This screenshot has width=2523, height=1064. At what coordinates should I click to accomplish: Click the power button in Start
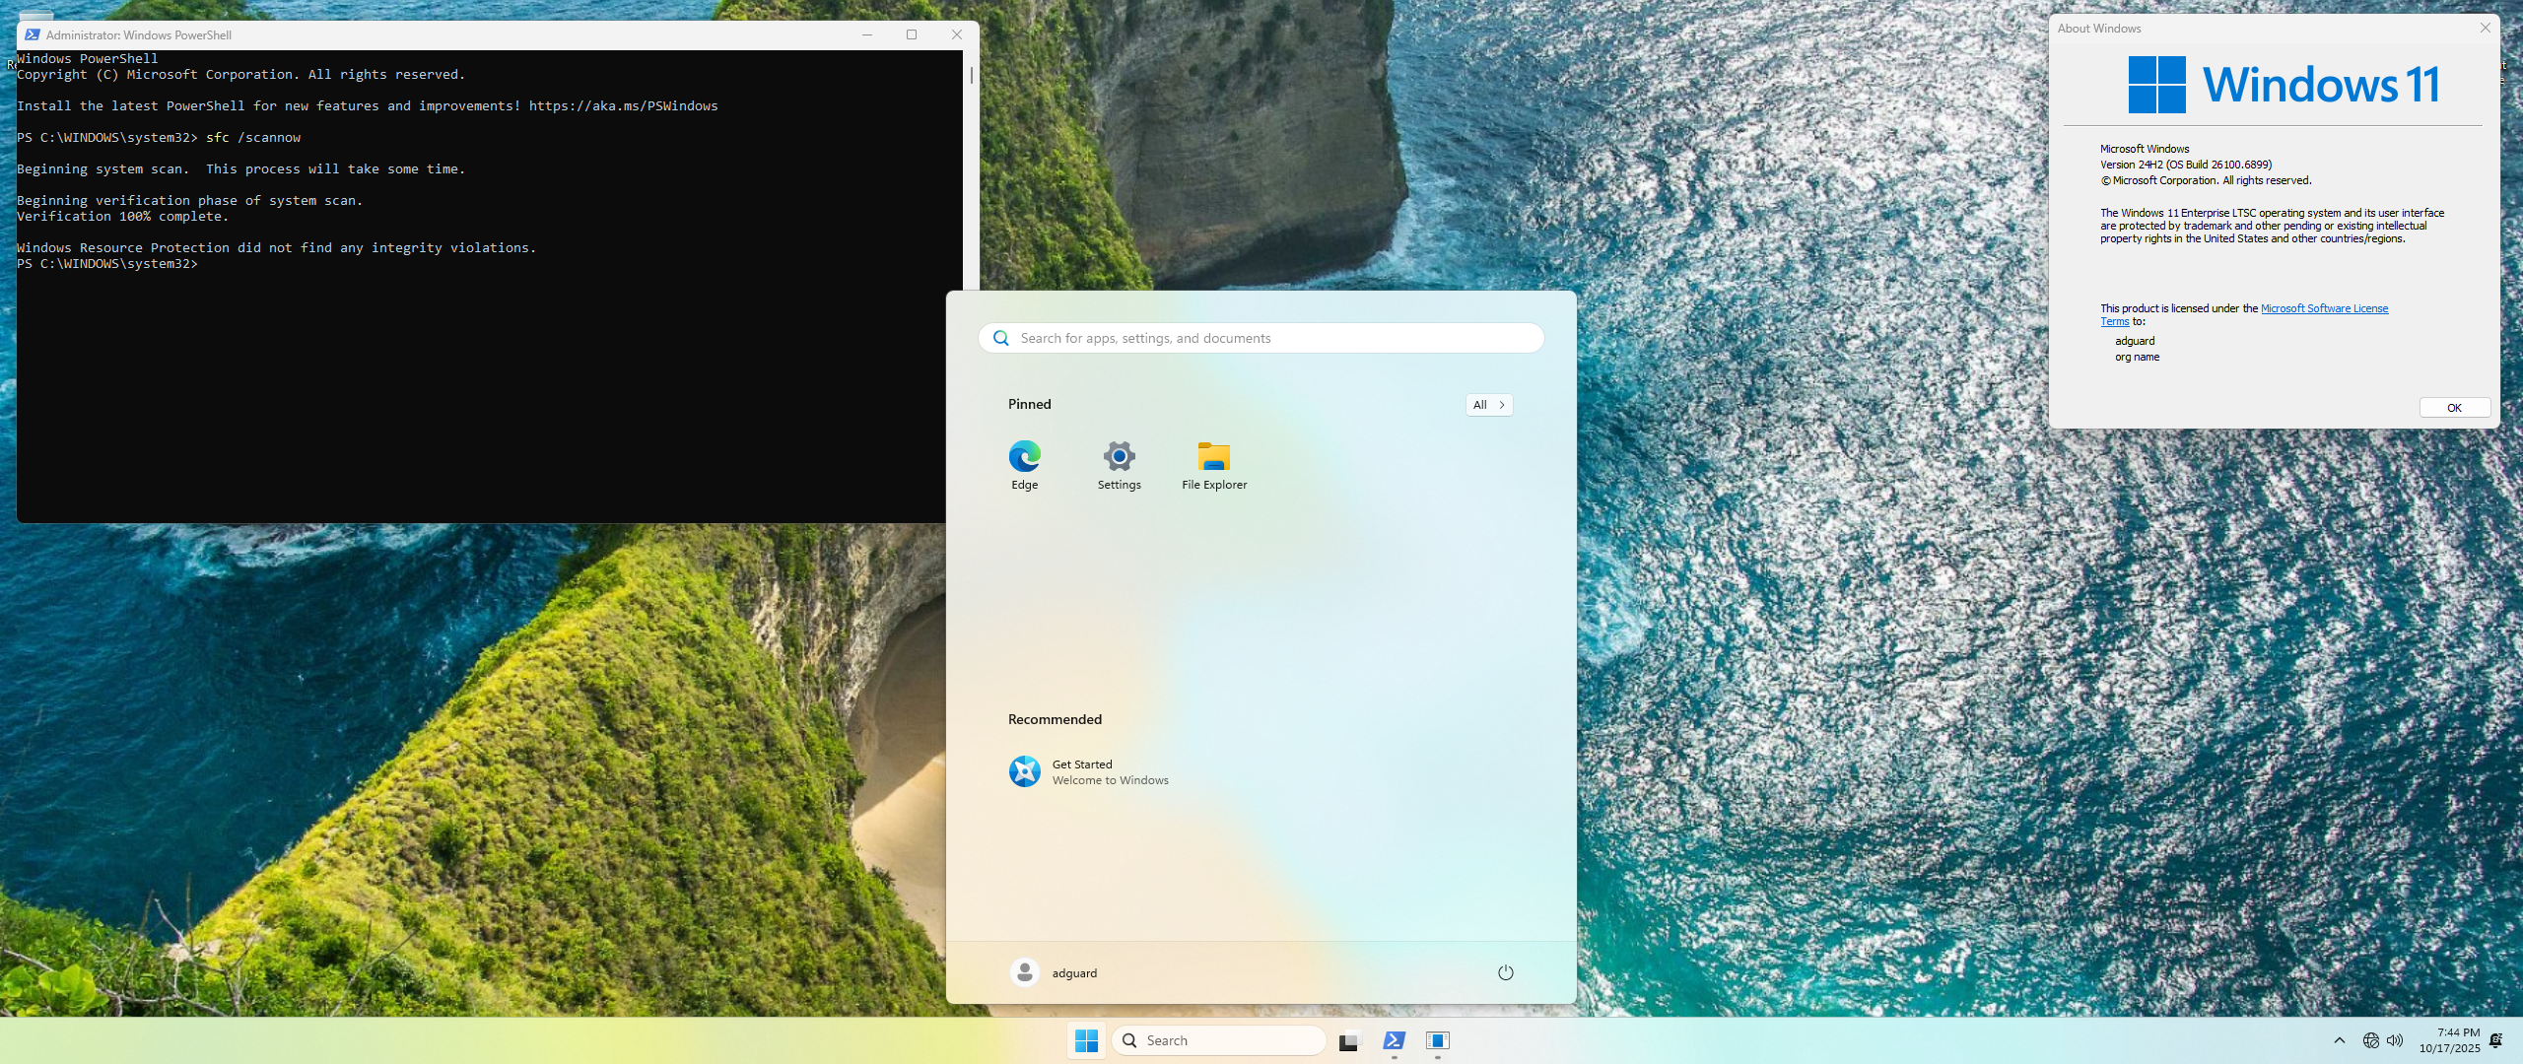point(1505,972)
